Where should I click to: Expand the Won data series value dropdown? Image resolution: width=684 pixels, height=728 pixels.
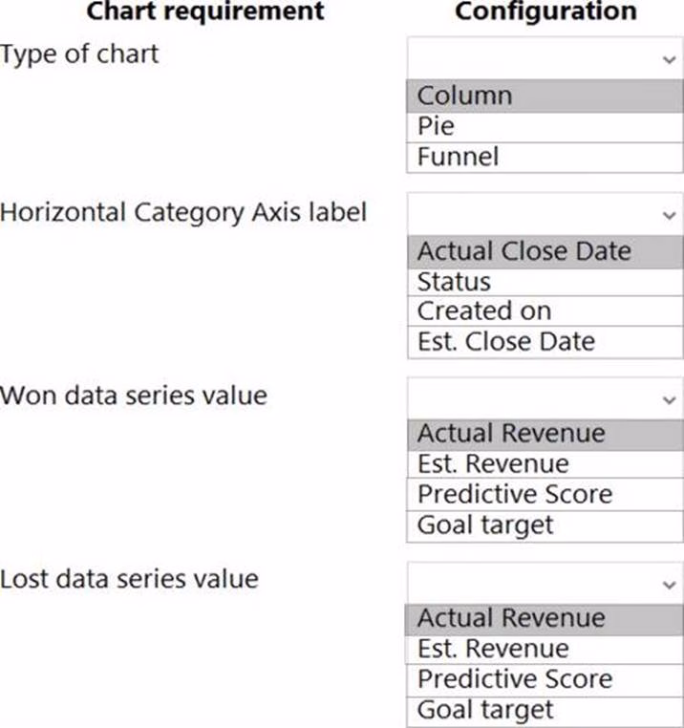[x=545, y=396]
